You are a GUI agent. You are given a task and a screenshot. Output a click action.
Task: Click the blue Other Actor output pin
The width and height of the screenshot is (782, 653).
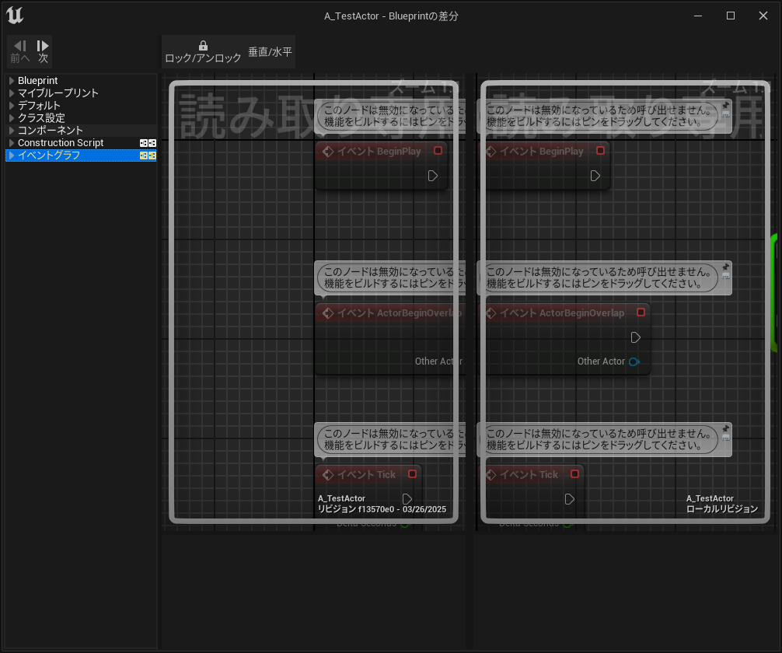(x=634, y=361)
